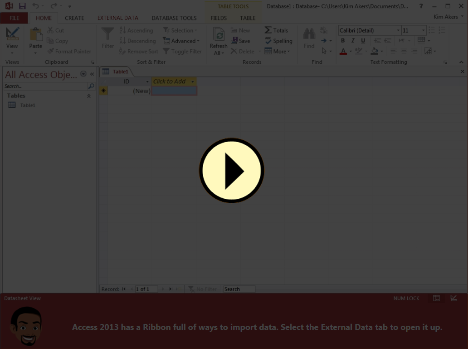Switch to the FIELDS tab
468x349 pixels.
coord(219,18)
